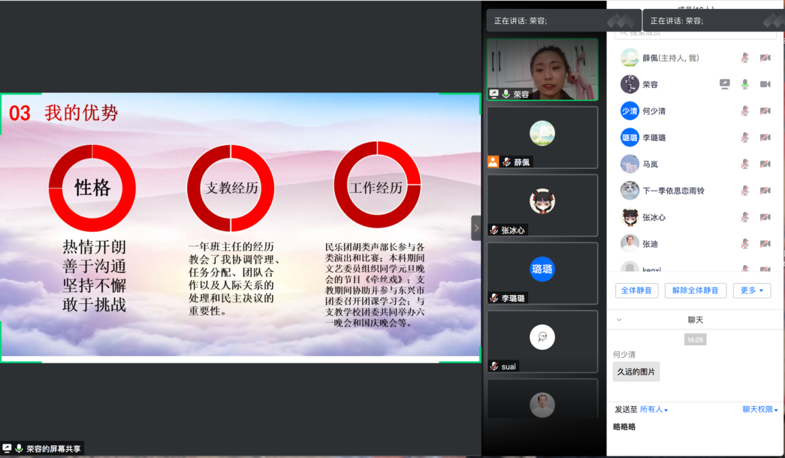Click the member search field
Image resolution: width=785 pixels, height=458 pixels.
[696, 33]
